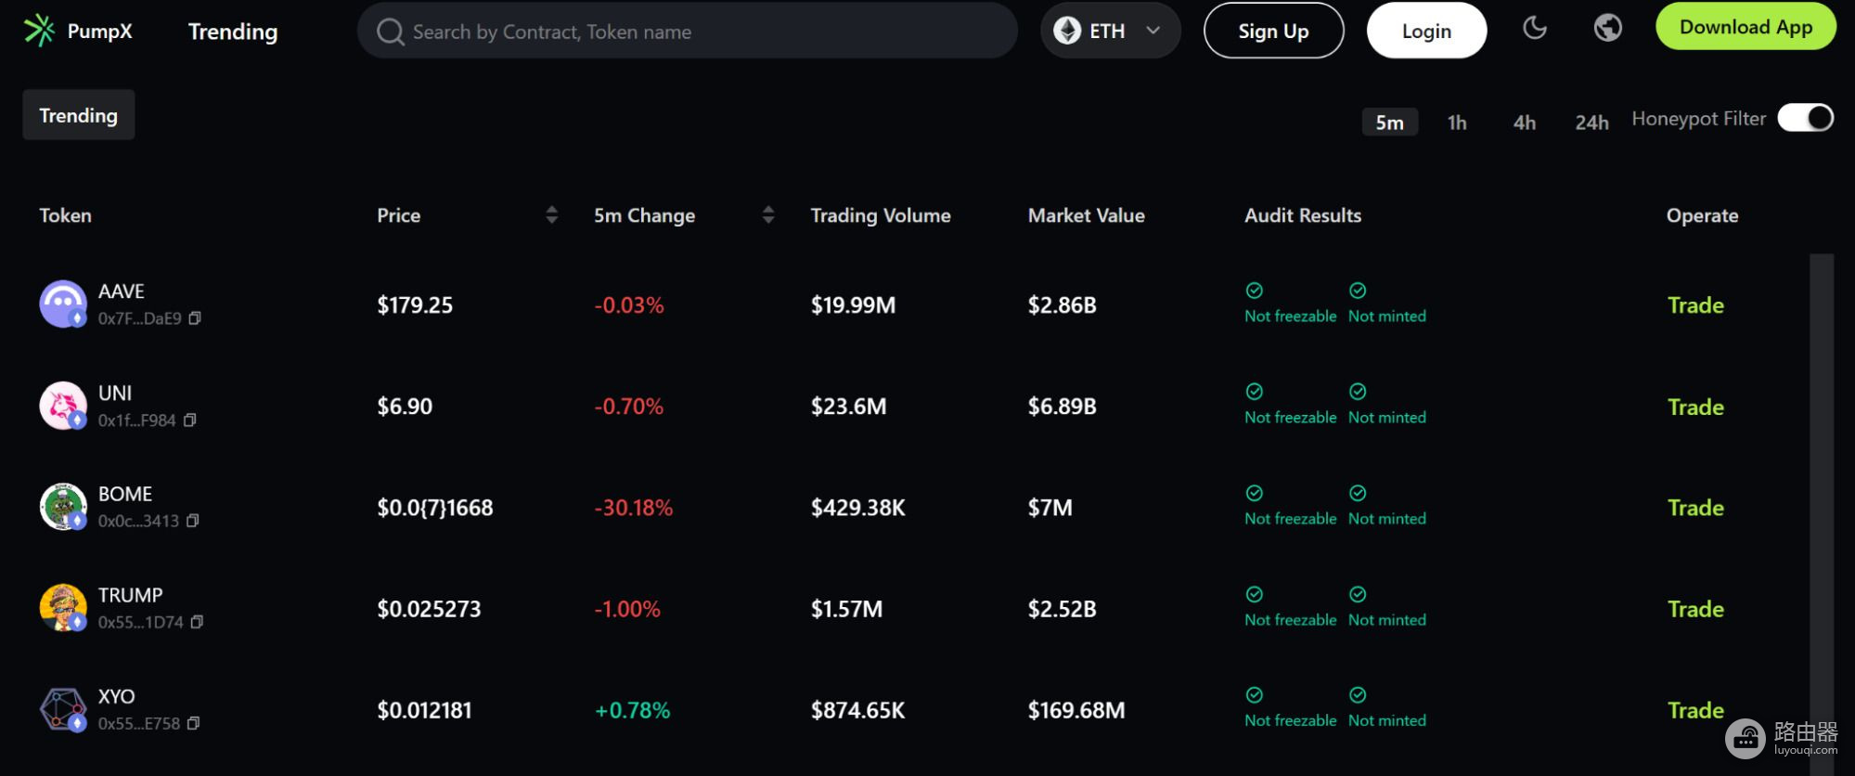Trade the AAVE token
Screen dimensions: 1855x776
(1695, 305)
